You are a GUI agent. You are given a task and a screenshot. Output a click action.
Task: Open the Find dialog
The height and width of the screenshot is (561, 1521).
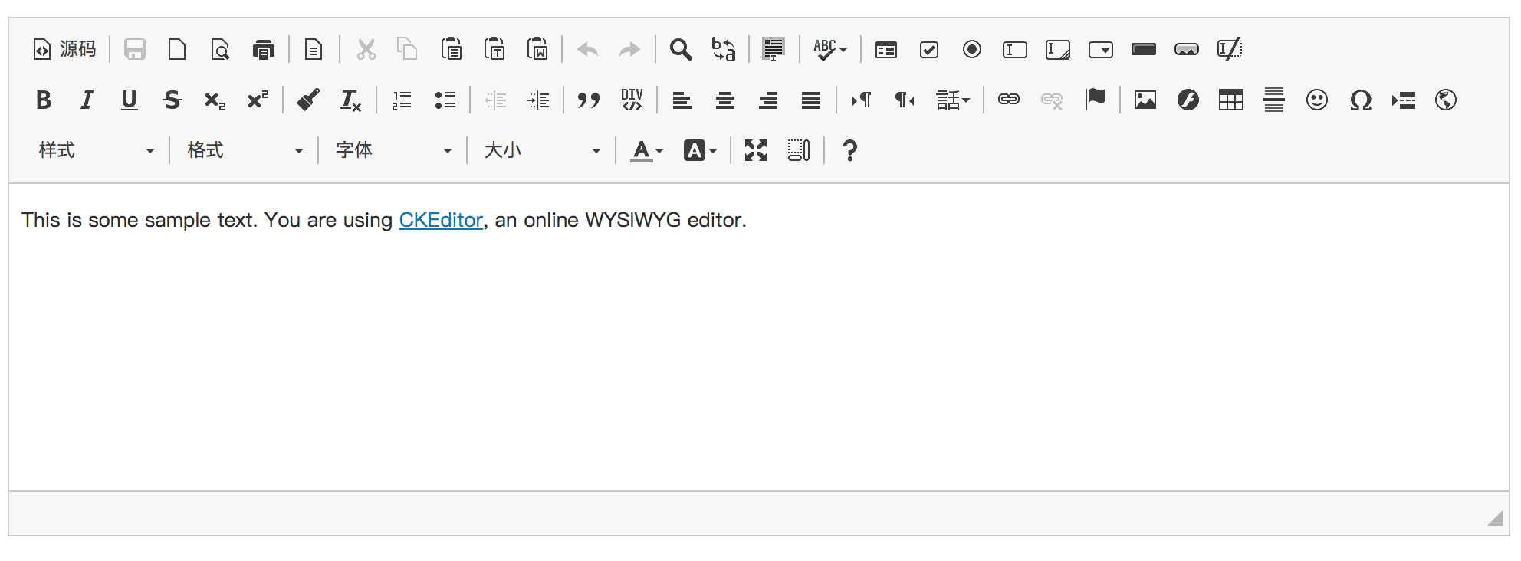(x=680, y=50)
